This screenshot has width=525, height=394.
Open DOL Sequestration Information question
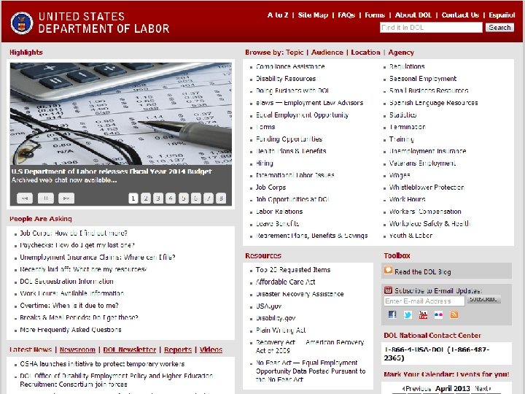click(66, 282)
